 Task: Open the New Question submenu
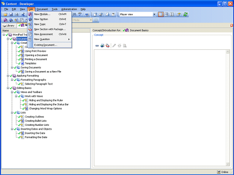tap(50, 39)
